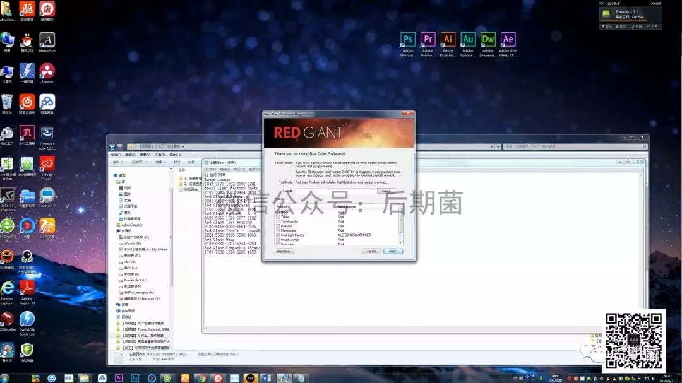Toggle the Image Lounge product checkbox

point(278,240)
